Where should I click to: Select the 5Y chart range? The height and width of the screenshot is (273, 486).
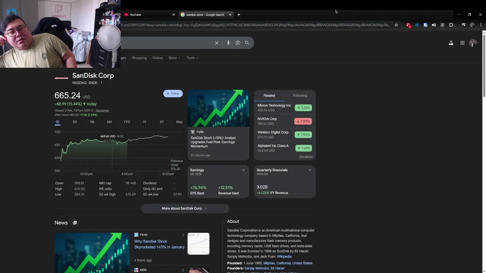(x=162, y=122)
